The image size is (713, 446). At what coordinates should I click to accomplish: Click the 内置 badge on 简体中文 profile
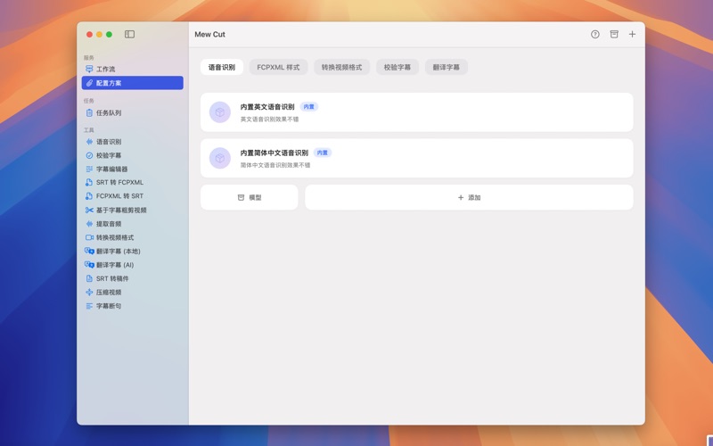click(323, 153)
